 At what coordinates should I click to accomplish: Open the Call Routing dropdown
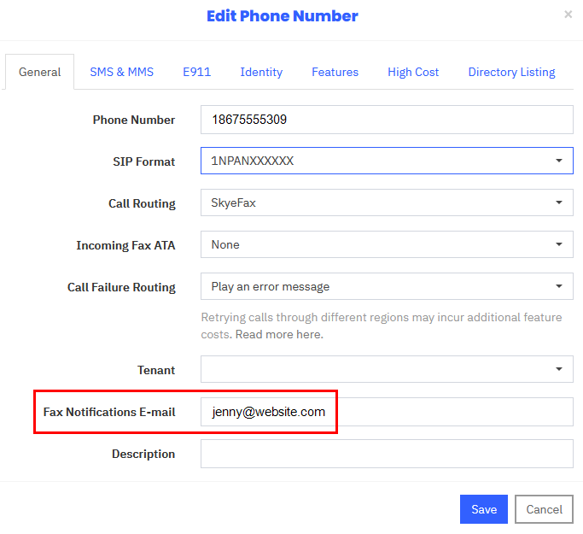[387, 202]
